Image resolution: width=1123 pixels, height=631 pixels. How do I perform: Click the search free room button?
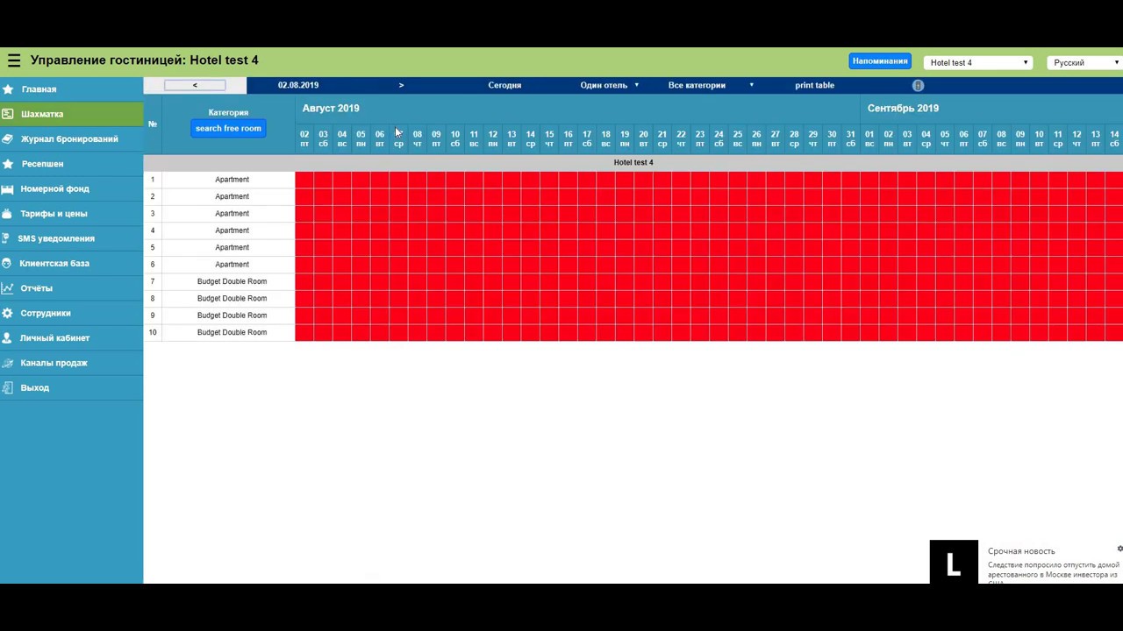[228, 129]
